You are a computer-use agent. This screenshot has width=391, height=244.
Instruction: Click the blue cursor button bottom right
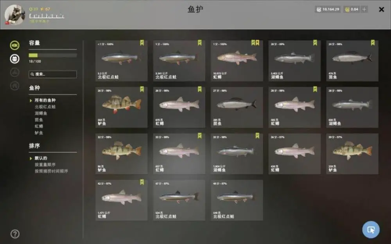pos(371,230)
